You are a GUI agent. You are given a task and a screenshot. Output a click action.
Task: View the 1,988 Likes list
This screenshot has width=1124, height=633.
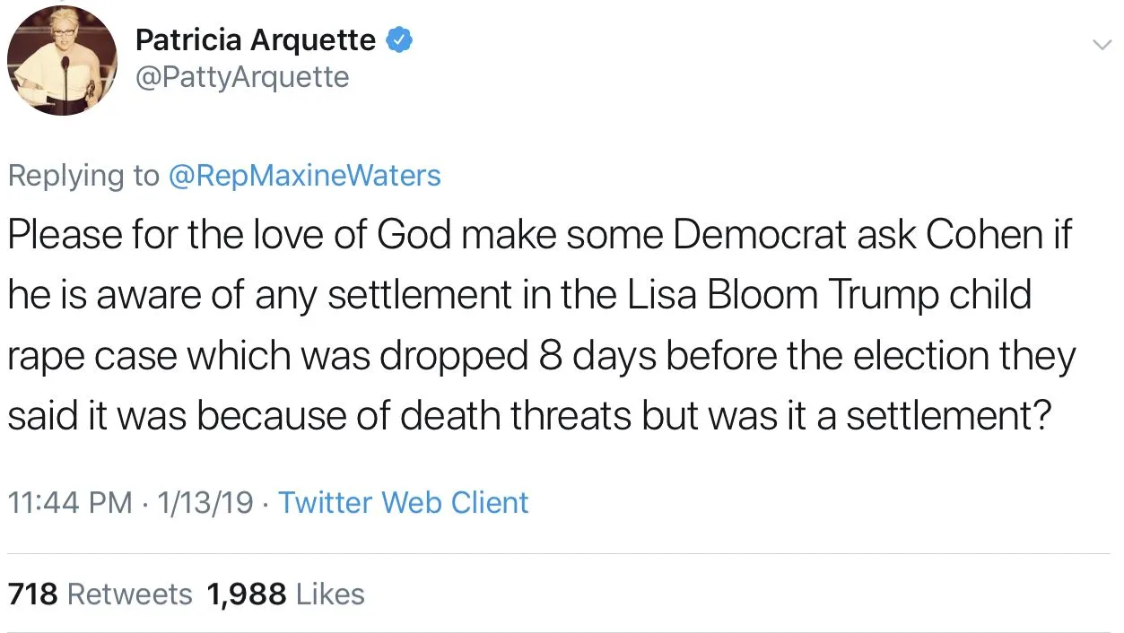point(285,594)
